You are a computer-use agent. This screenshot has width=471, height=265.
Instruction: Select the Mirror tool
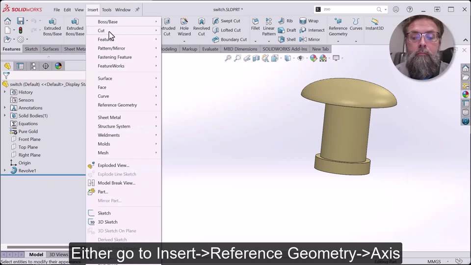coord(310,39)
